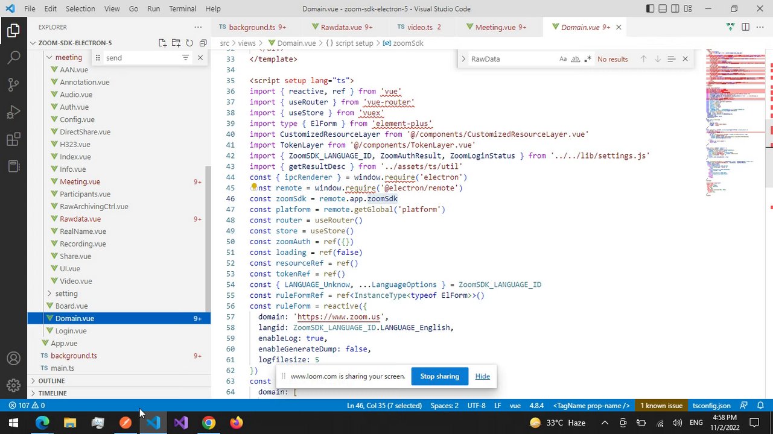
Task: Open the Manage gear icon
Action: 13,386
